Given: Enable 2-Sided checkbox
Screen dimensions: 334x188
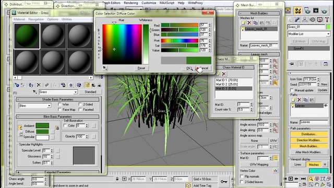Looking at the screenshot, I should 80,104.
